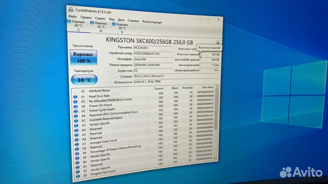Click status orb for Re-Allocated NAND Block Count
The height and width of the screenshot is (184, 328).
(x=76, y=102)
